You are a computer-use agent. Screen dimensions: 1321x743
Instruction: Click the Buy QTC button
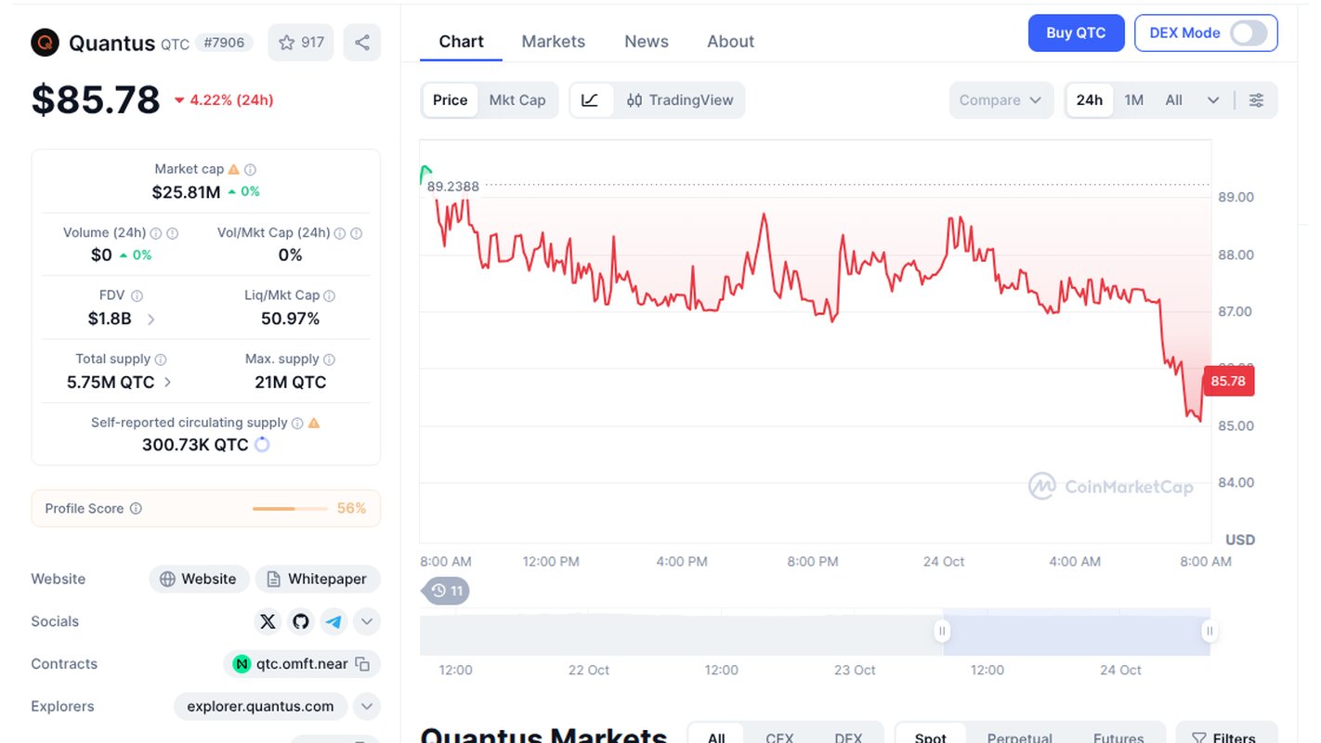coord(1076,33)
